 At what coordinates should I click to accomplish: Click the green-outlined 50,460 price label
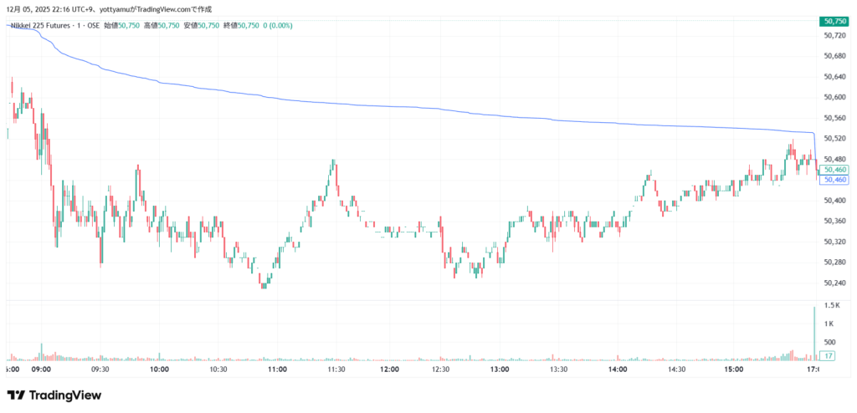click(x=835, y=170)
